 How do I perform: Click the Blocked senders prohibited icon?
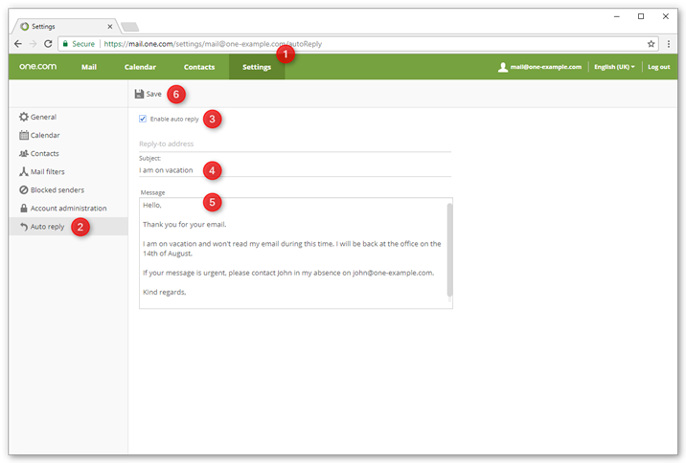click(24, 190)
